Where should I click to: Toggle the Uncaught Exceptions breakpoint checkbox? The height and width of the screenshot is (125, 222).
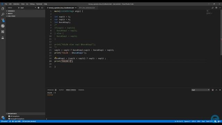pyautogui.click(x=9, y=119)
